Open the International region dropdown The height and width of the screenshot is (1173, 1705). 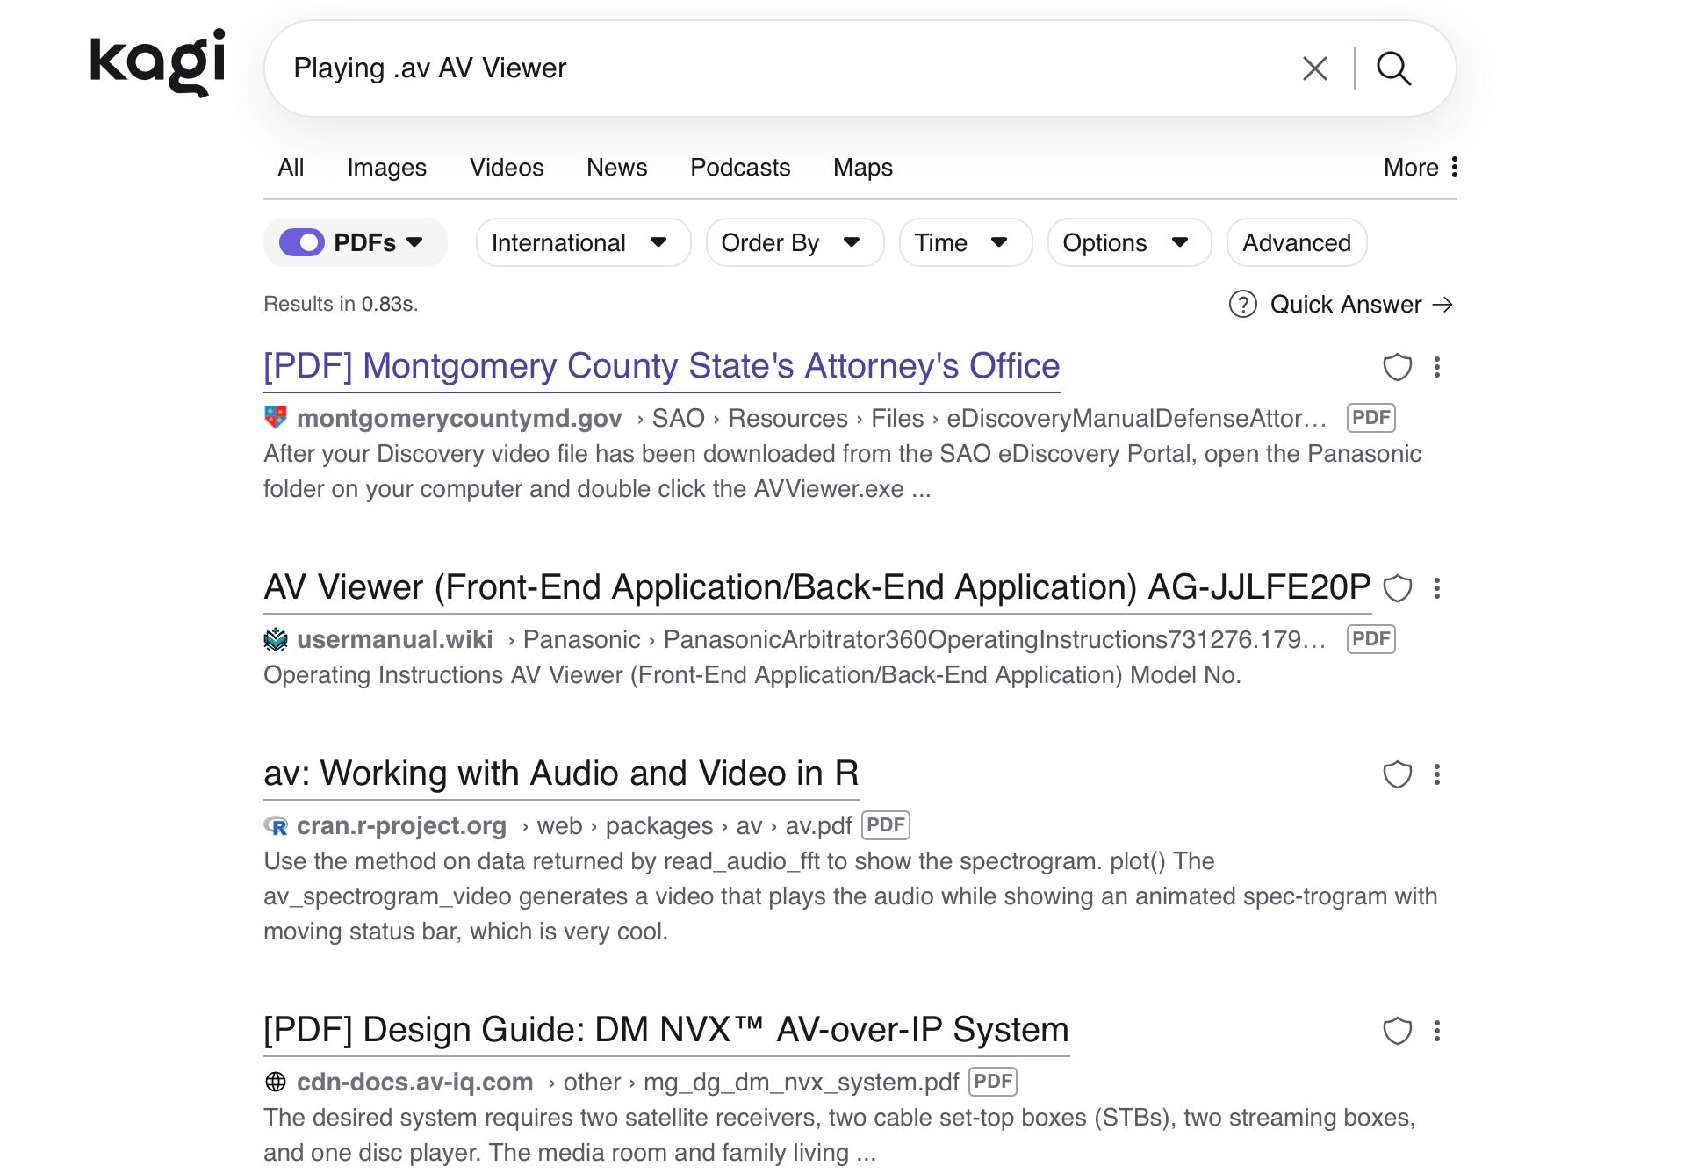pos(582,243)
